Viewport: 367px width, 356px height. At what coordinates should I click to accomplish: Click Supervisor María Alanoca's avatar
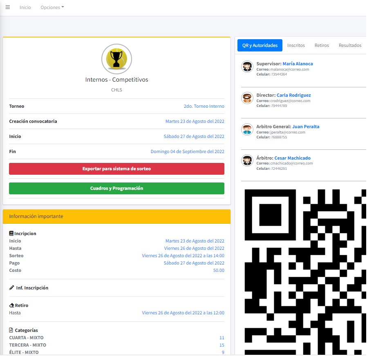click(247, 67)
